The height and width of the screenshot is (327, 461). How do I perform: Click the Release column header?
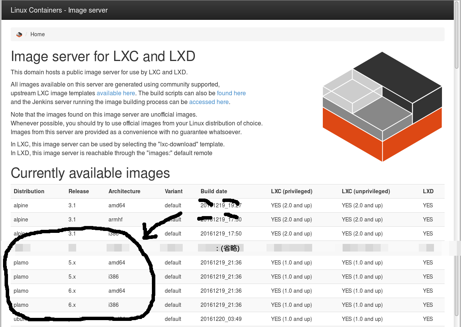78,191
